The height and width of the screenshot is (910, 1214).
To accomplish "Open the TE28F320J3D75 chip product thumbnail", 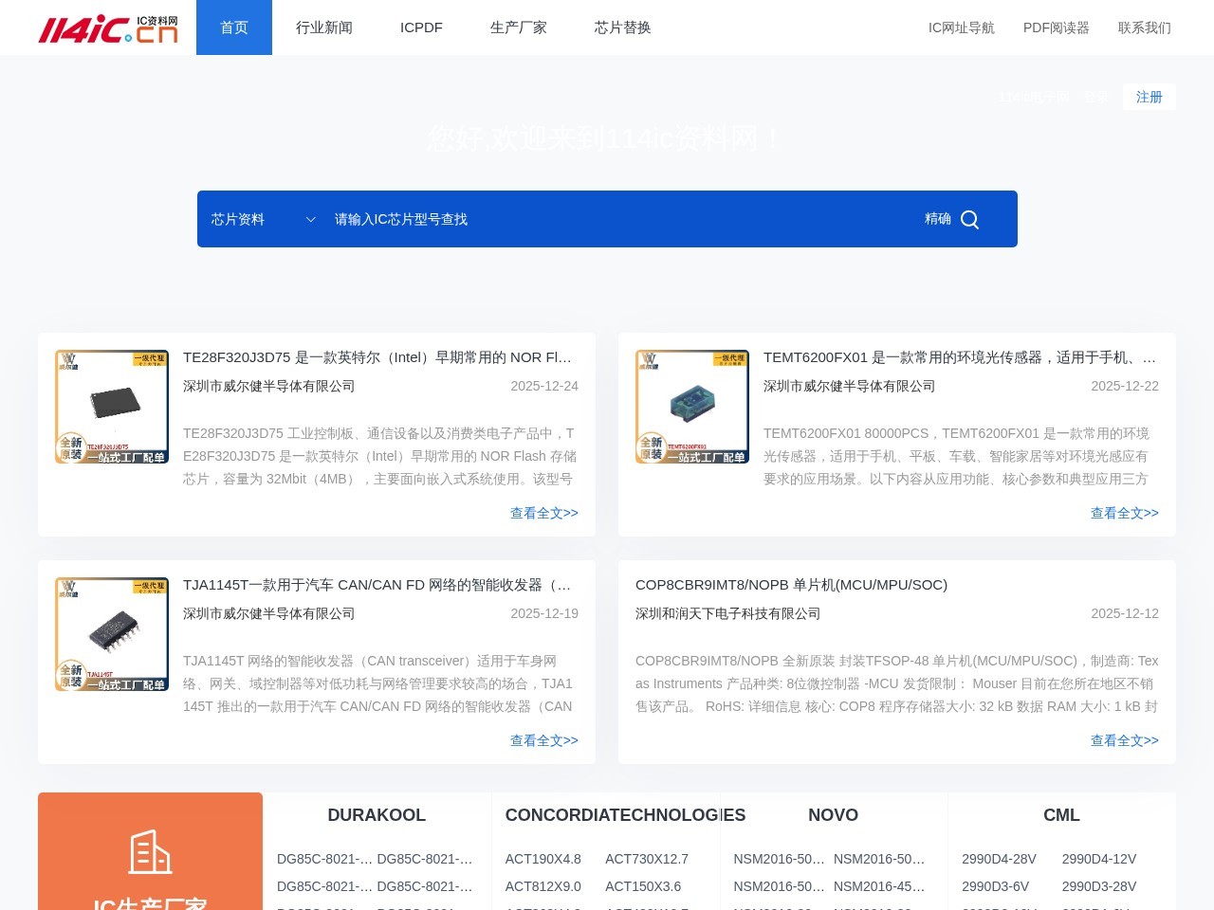I will coord(112,407).
